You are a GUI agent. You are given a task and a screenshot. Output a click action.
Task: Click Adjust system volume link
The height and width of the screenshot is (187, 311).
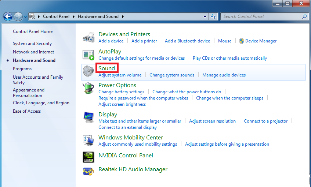pos(120,75)
